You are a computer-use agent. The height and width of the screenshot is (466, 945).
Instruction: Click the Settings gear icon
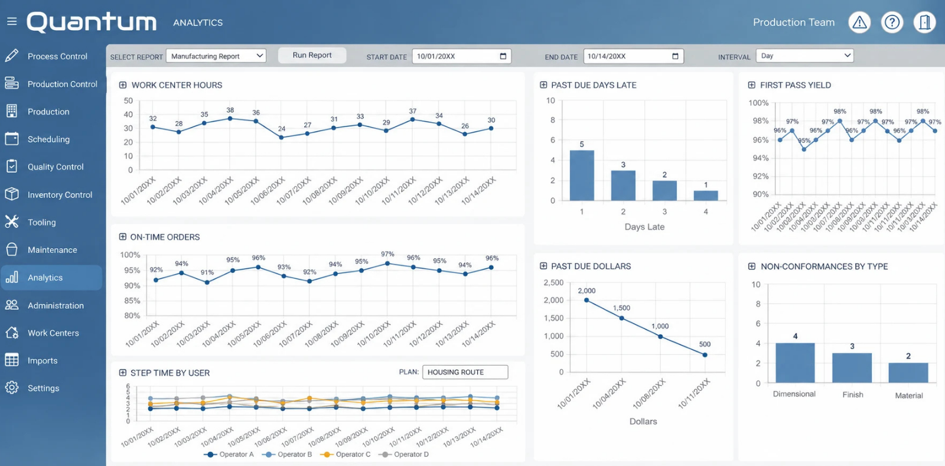(12, 388)
